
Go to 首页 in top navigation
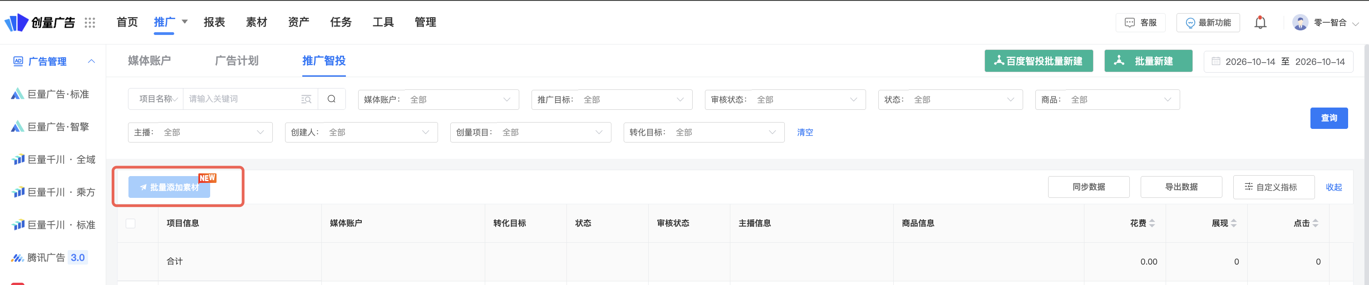click(x=127, y=22)
